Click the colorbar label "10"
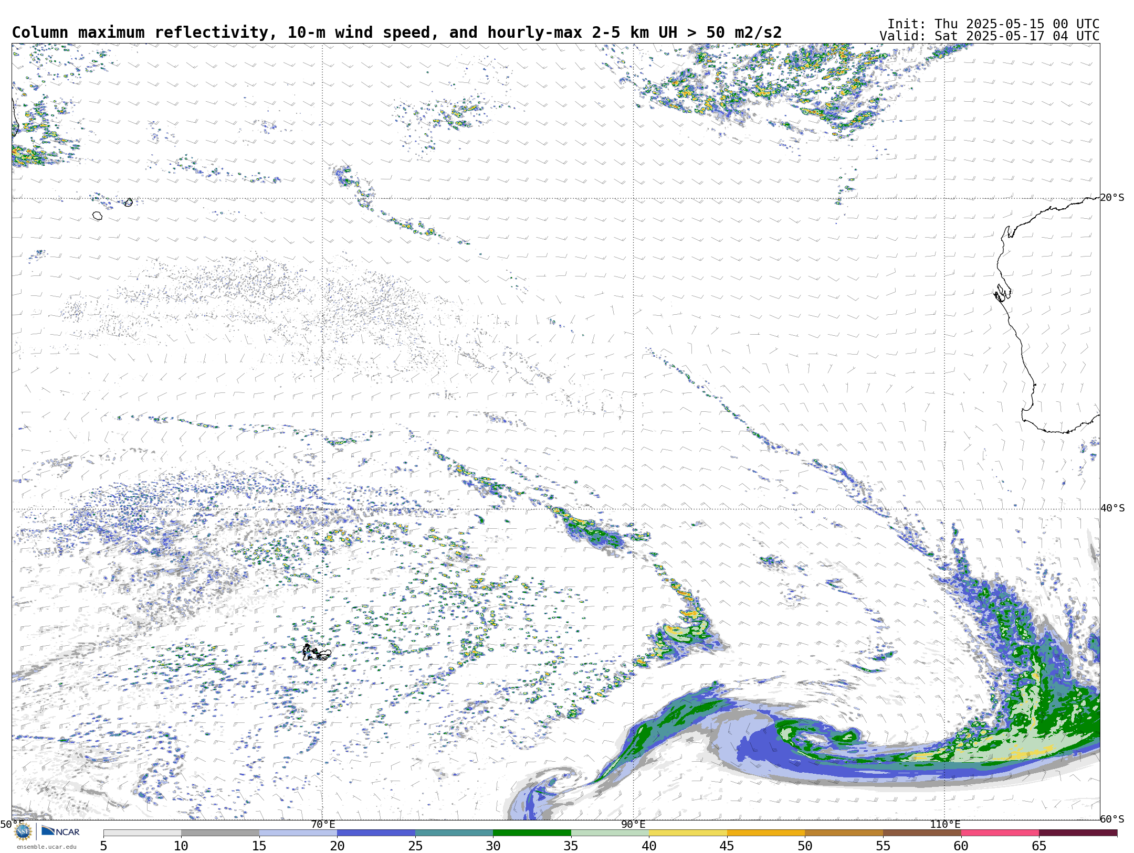Image resolution: width=1134 pixels, height=853 pixels. point(181,846)
